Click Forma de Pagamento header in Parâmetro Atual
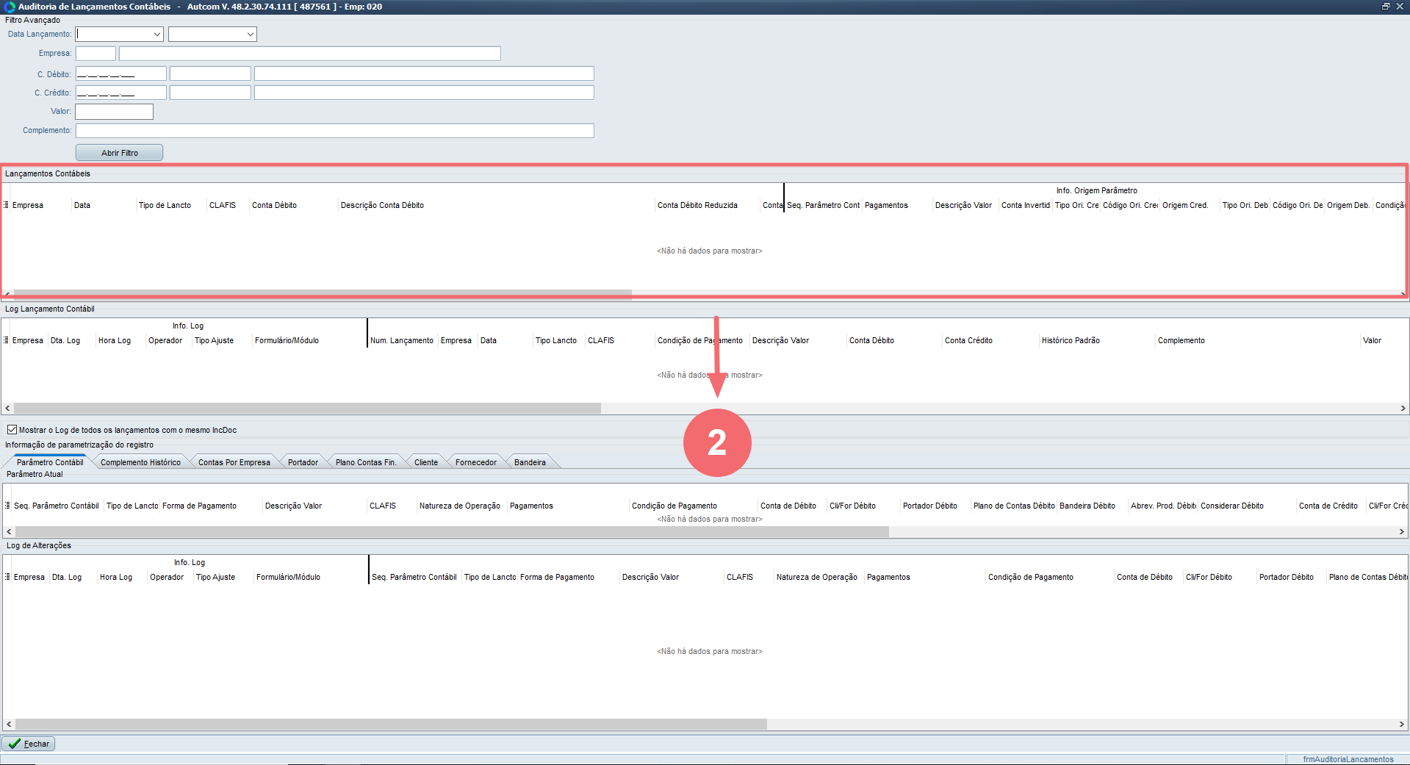The height and width of the screenshot is (765, 1410). (x=210, y=506)
